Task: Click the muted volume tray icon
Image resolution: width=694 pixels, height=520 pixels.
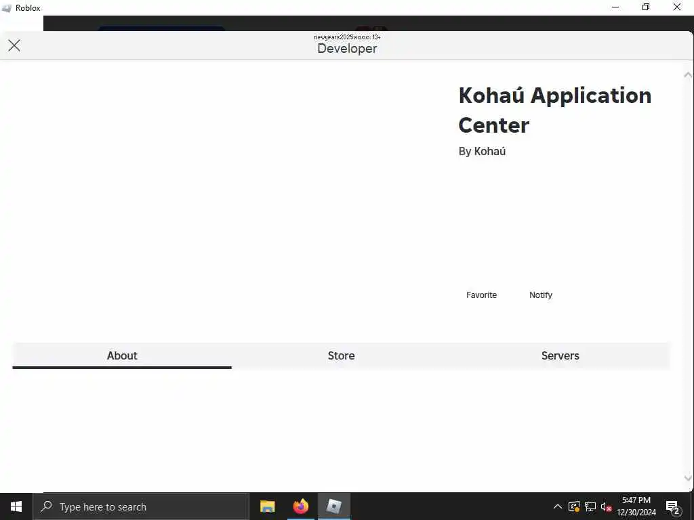Action: point(606,506)
